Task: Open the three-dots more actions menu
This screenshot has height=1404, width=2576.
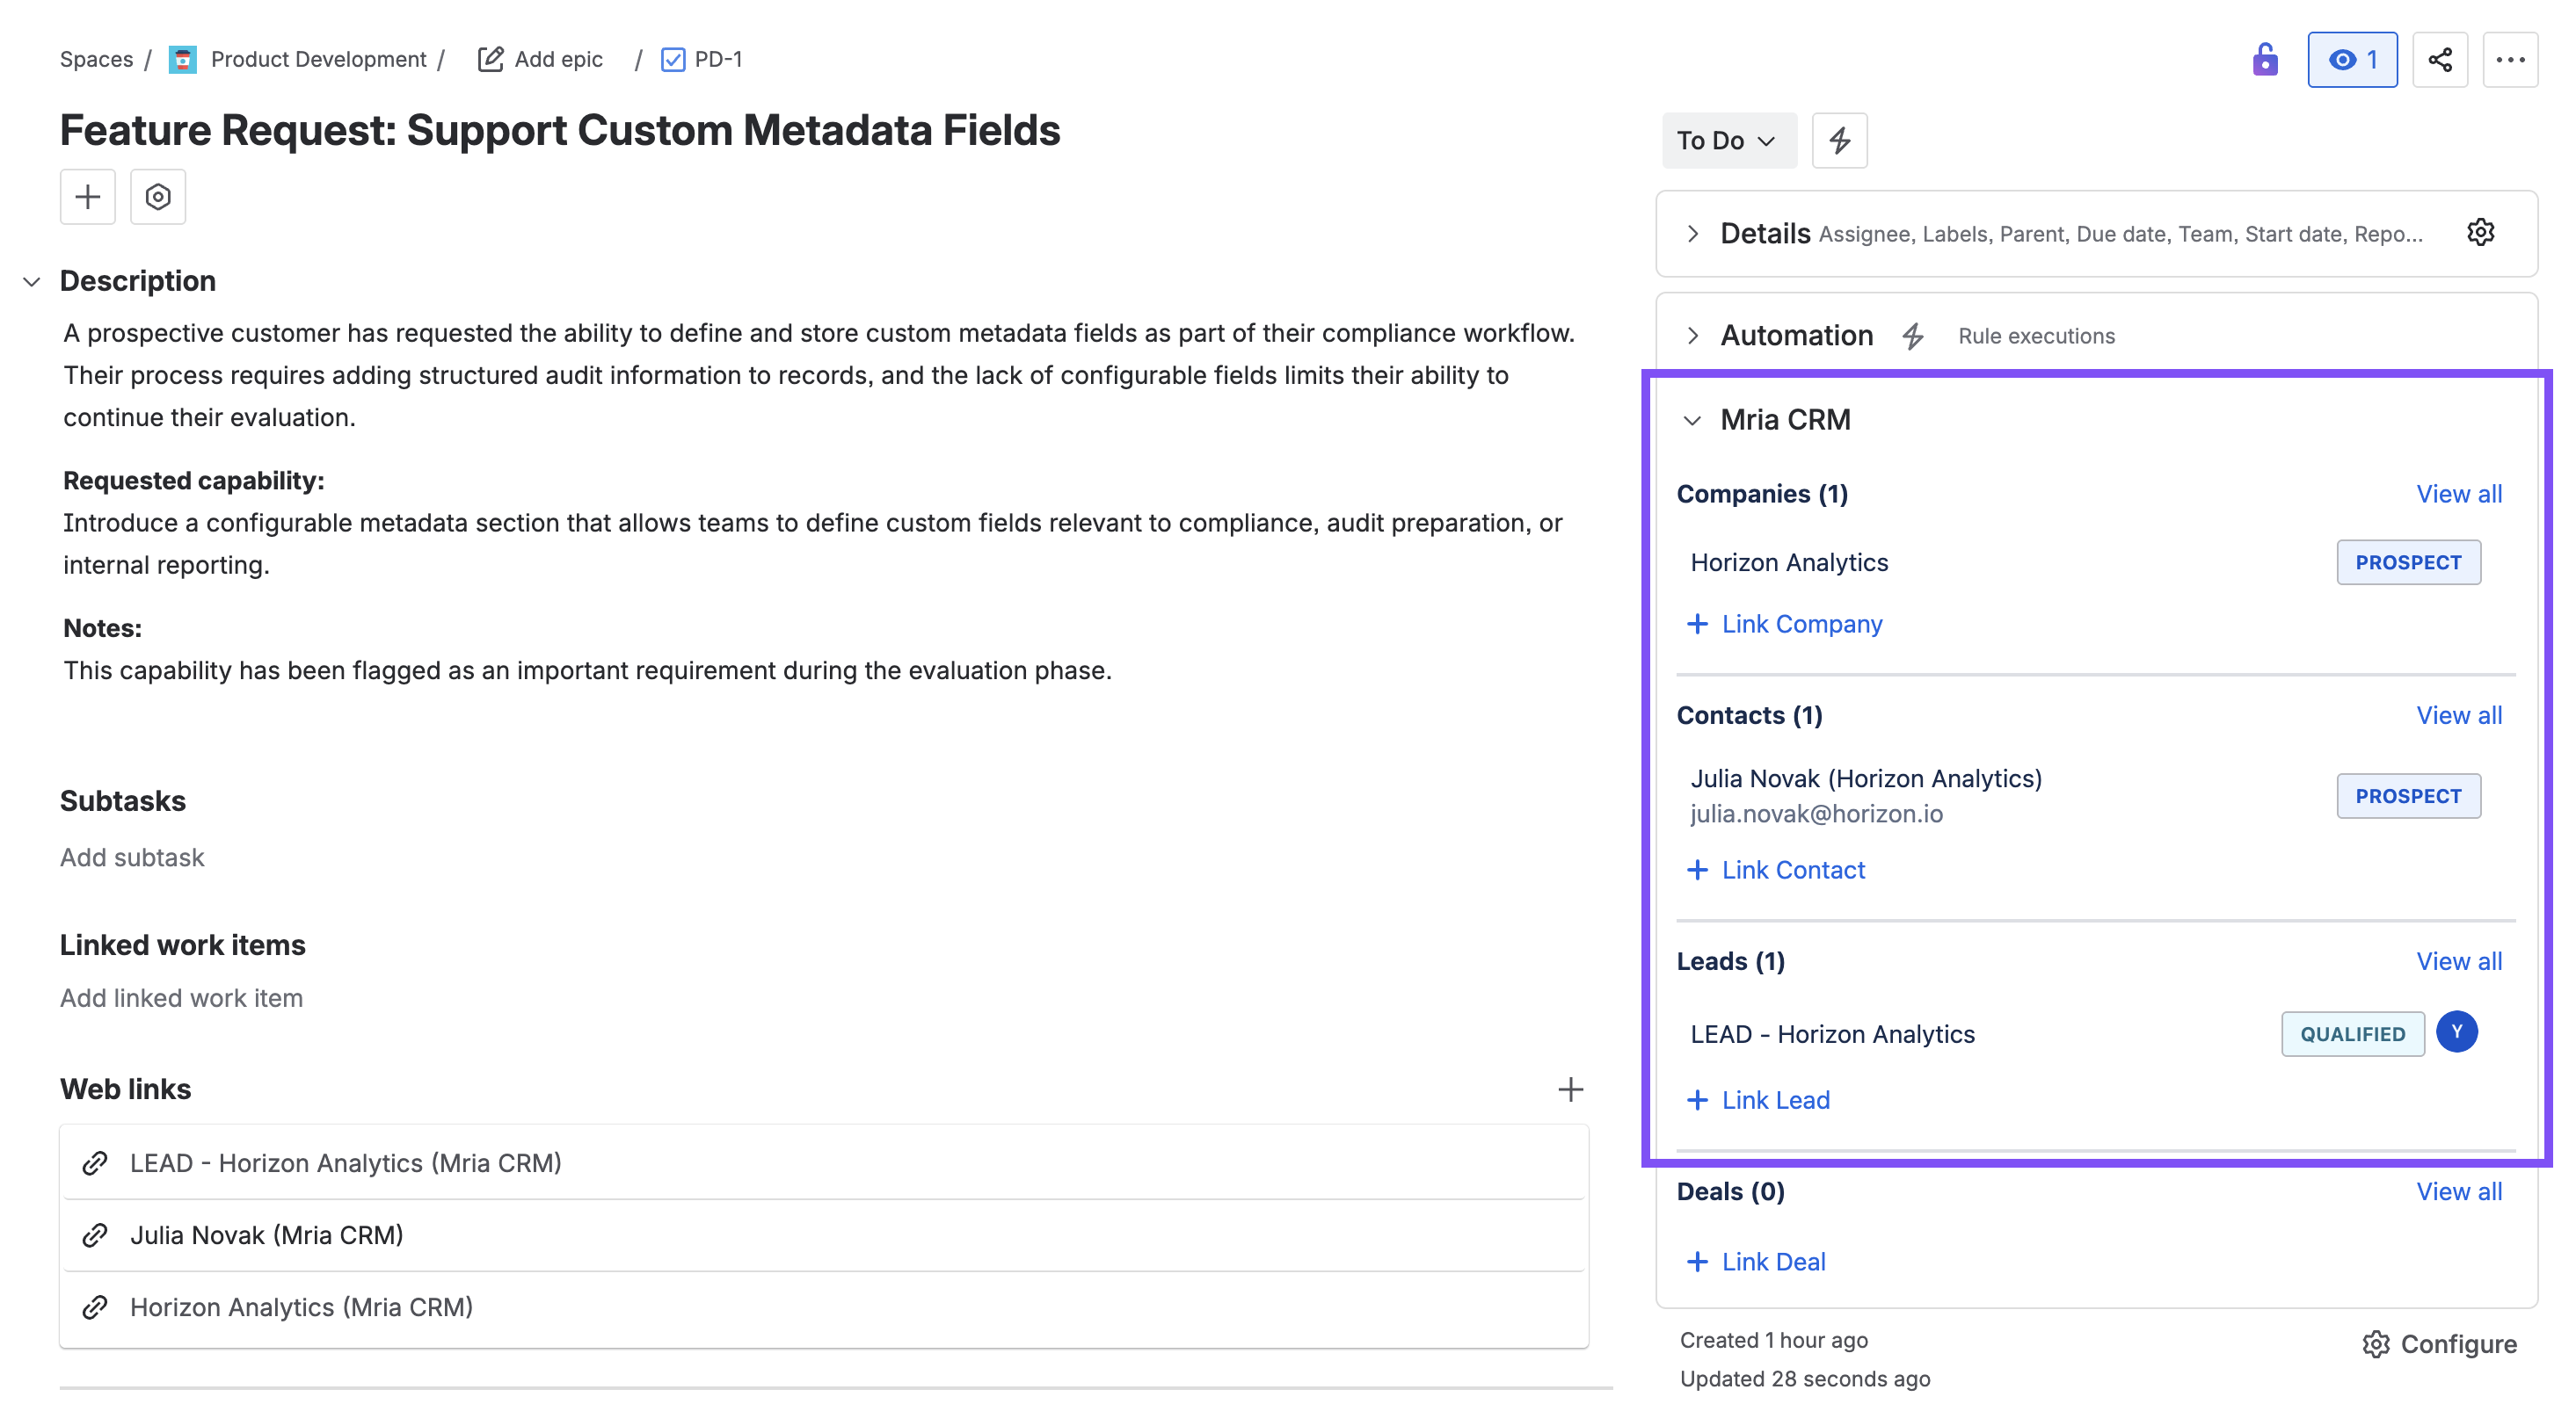Action: point(2510,60)
